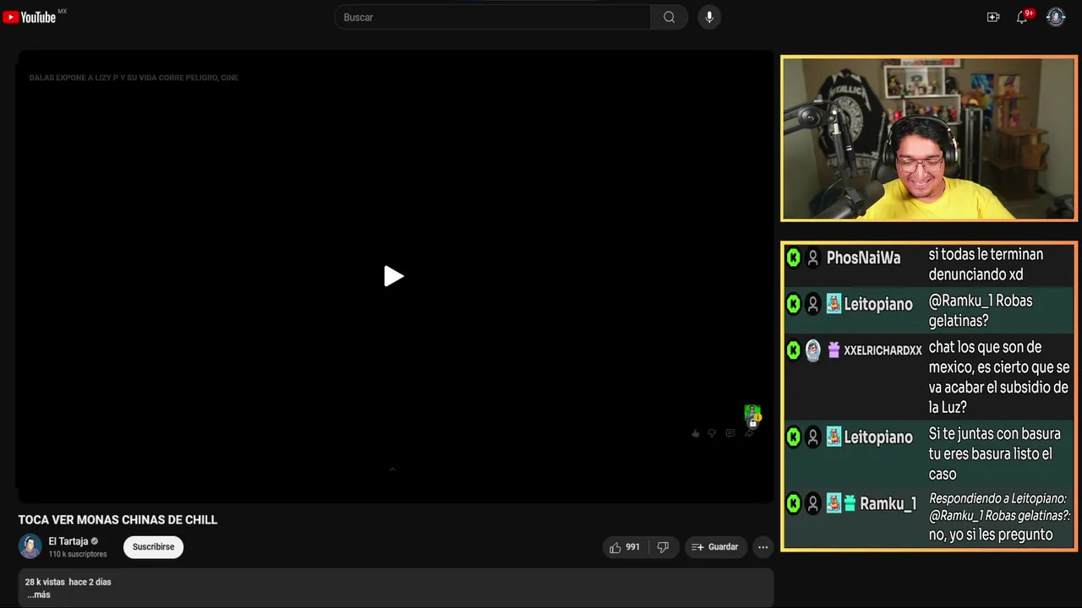Open the Create video camera icon
1082x608 pixels.
[x=993, y=17]
